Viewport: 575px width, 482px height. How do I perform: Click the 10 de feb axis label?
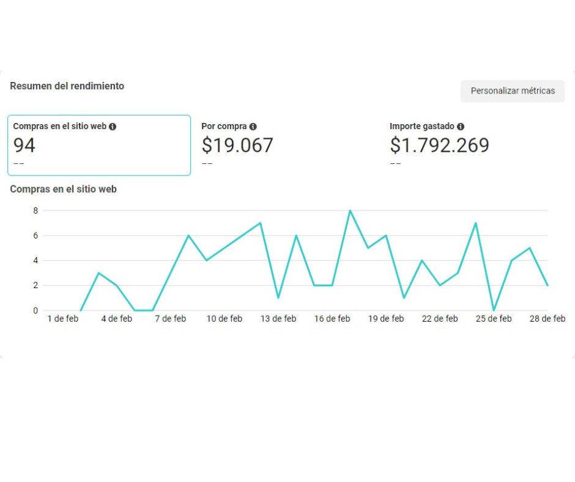coord(224,319)
